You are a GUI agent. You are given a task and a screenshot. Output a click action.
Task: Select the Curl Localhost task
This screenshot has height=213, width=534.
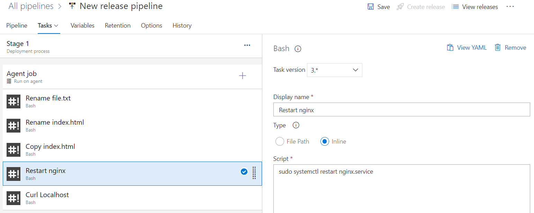132,198
